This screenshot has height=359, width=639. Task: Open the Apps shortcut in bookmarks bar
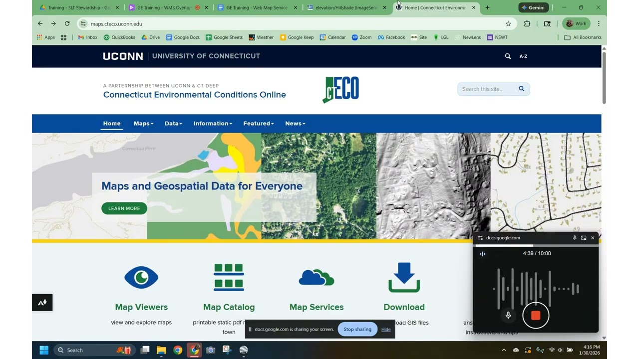(46, 37)
